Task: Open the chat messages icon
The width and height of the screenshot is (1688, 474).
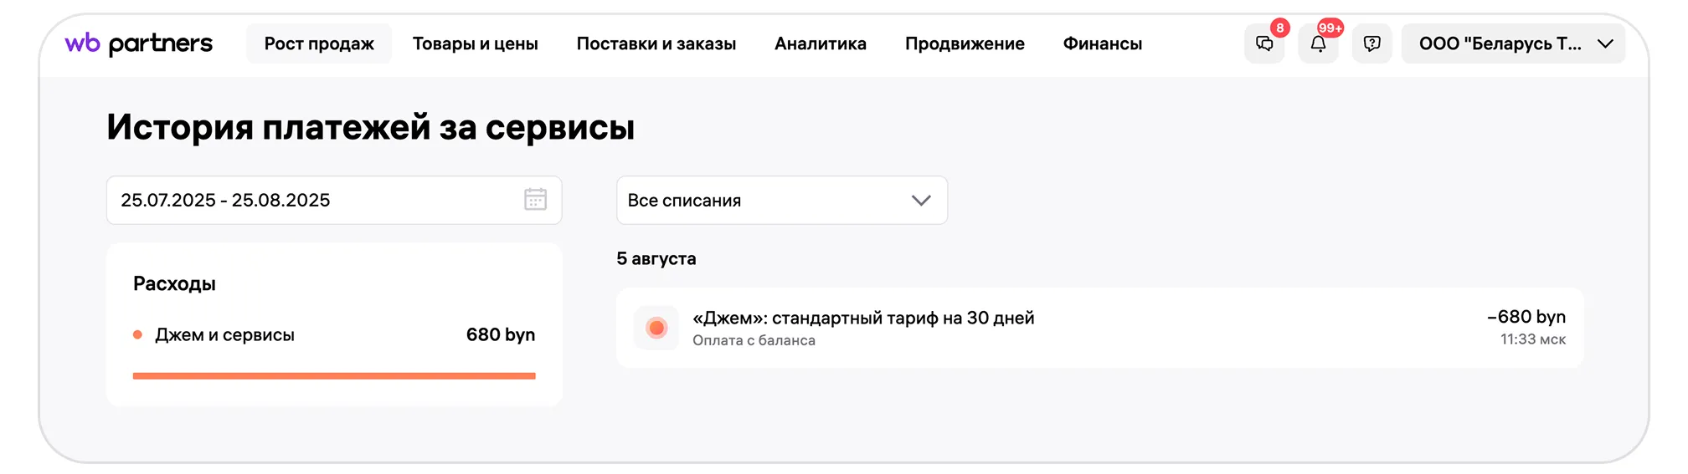Action: click(1263, 43)
